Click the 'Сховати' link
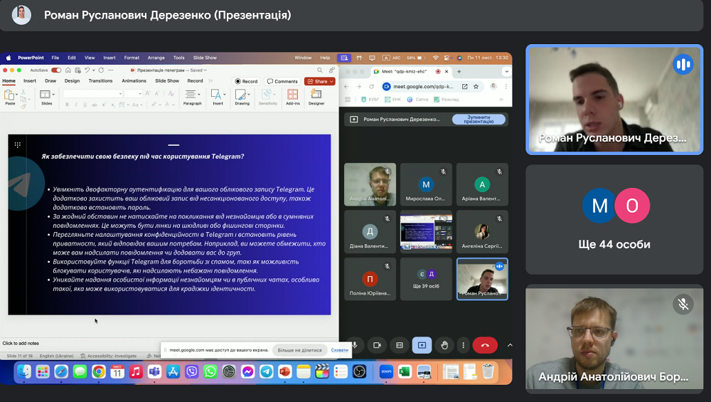The height and width of the screenshot is (402, 711). (x=339, y=350)
